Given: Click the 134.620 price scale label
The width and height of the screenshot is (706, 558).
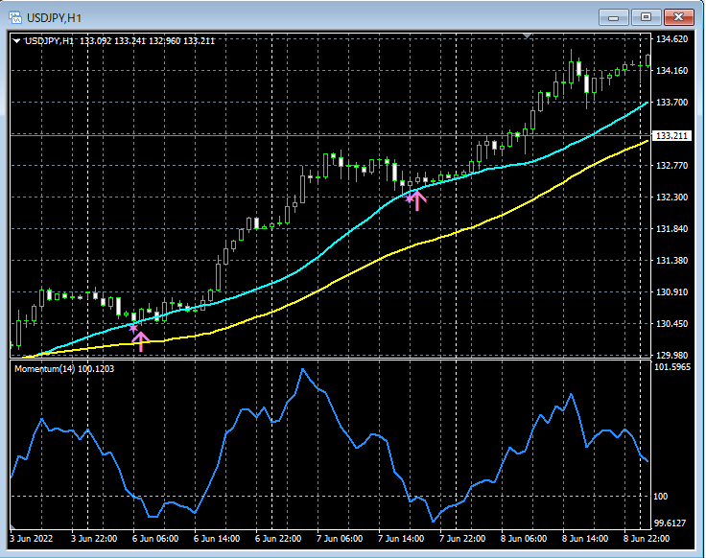Looking at the screenshot, I should [x=671, y=39].
